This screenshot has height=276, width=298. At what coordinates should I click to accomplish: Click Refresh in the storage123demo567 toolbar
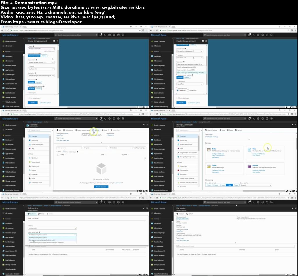(x=238, y=130)
